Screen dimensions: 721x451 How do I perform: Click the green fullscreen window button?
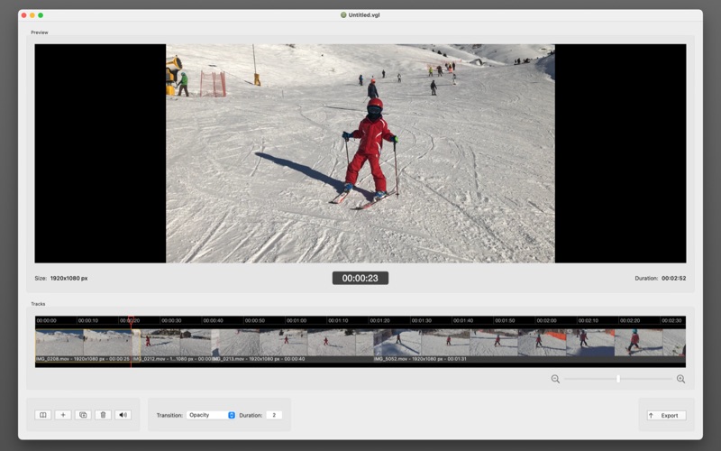coord(41,15)
